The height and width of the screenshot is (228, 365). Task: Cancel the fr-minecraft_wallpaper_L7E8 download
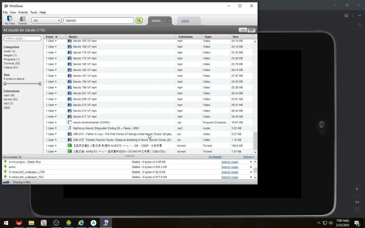coord(251,172)
